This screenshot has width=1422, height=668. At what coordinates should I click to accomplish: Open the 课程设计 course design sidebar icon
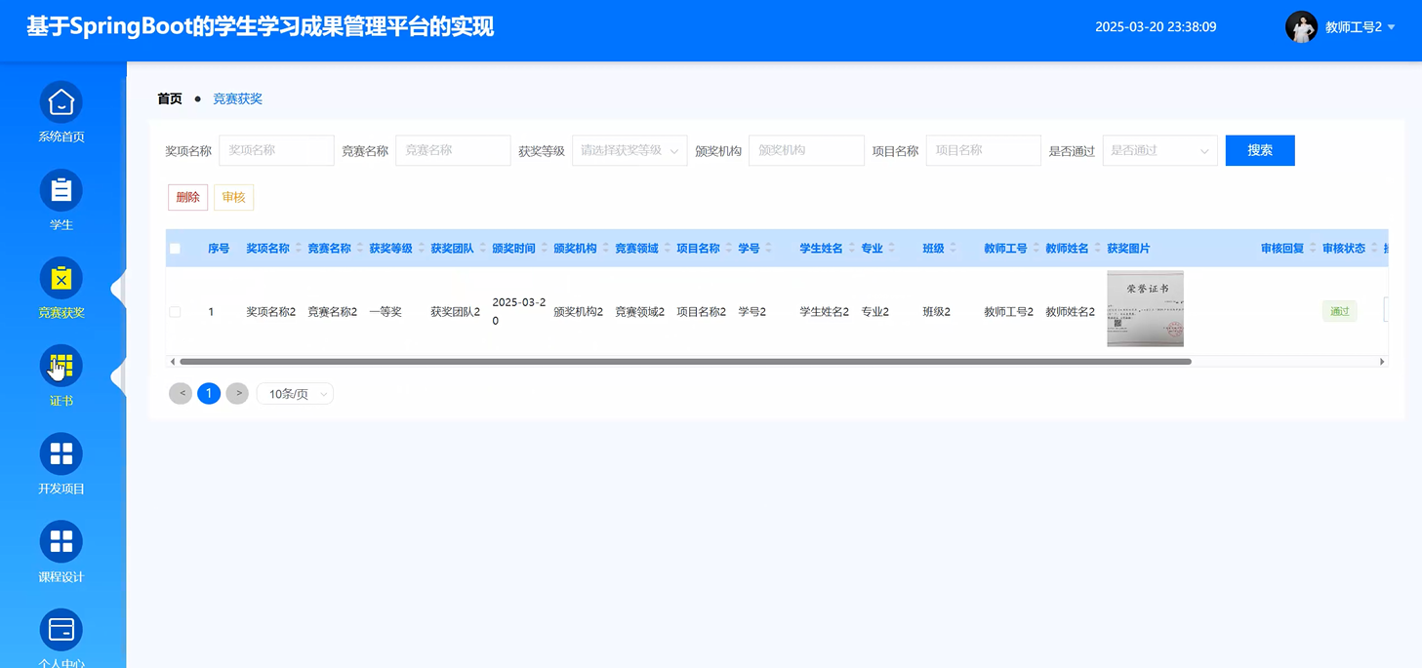click(x=61, y=541)
